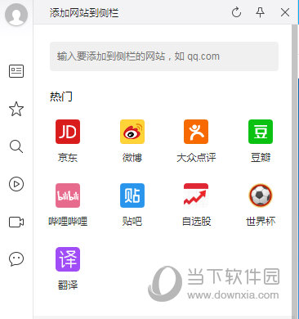Open the camera recorder sidebar icon

[16, 222]
